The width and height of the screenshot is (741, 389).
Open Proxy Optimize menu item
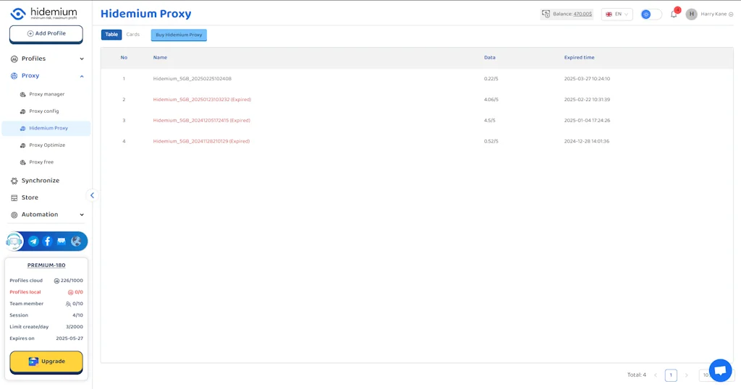[x=46, y=145]
